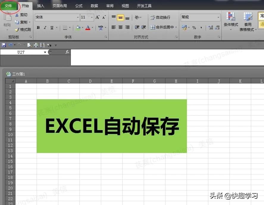Expand the borders dropdown arrow
Viewport: 264px width, 205px height.
[x=70, y=28]
